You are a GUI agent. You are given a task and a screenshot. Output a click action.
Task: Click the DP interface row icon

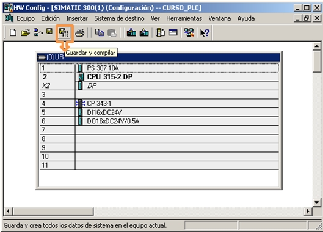pos(81,85)
